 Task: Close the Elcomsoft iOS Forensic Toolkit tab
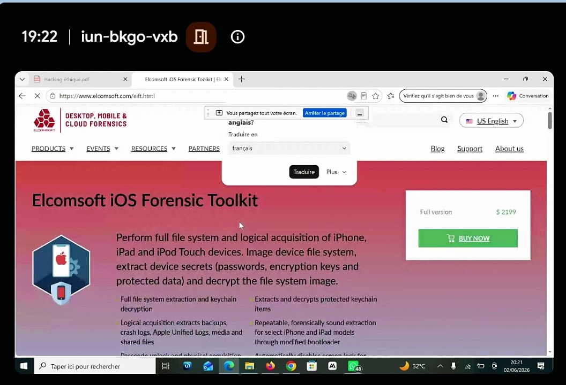click(x=226, y=79)
